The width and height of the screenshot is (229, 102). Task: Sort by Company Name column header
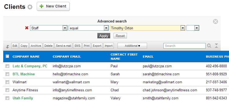pos(26,57)
